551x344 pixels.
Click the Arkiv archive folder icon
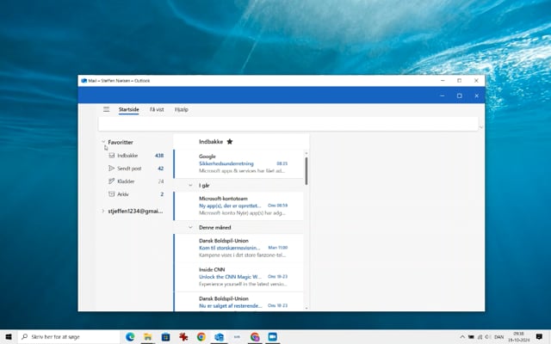[110, 194]
